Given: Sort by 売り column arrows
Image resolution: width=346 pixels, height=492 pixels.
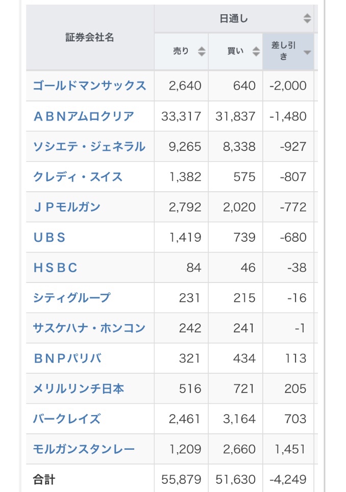Looking at the screenshot, I should [x=202, y=51].
